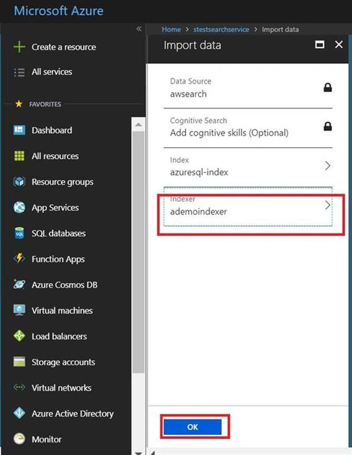Open the Storage accounts icon
Viewport: 352px width, 455px height.
19,362
